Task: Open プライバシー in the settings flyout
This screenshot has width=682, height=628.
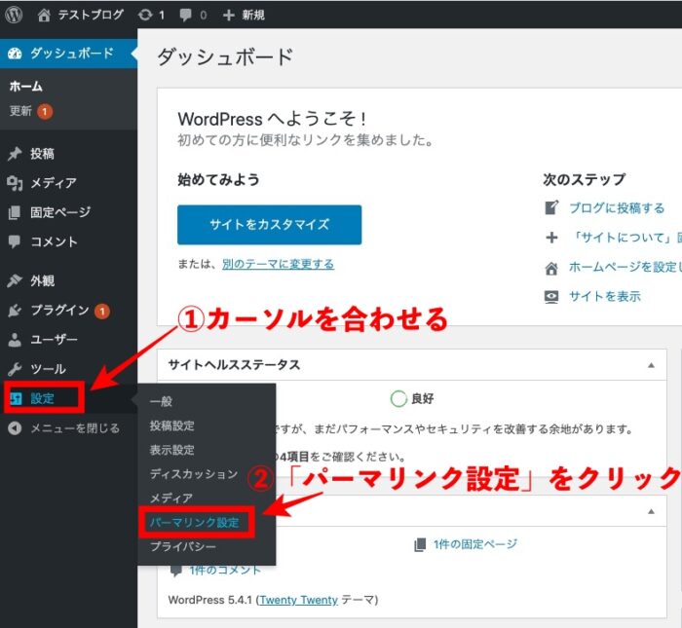Action: (183, 546)
